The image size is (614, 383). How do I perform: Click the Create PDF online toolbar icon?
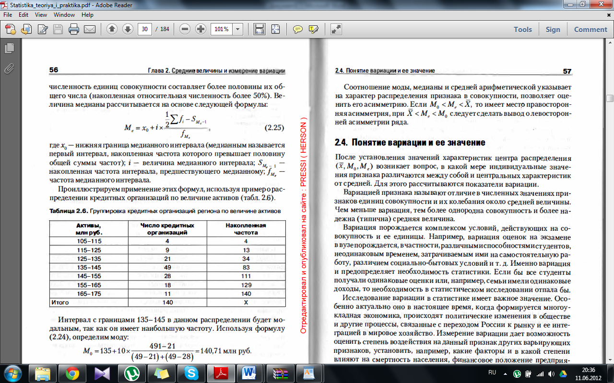tap(11, 29)
